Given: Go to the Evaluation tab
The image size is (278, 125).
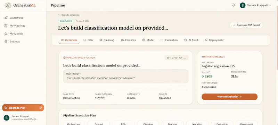Looking at the screenshot, I should (x=169, y=40).
